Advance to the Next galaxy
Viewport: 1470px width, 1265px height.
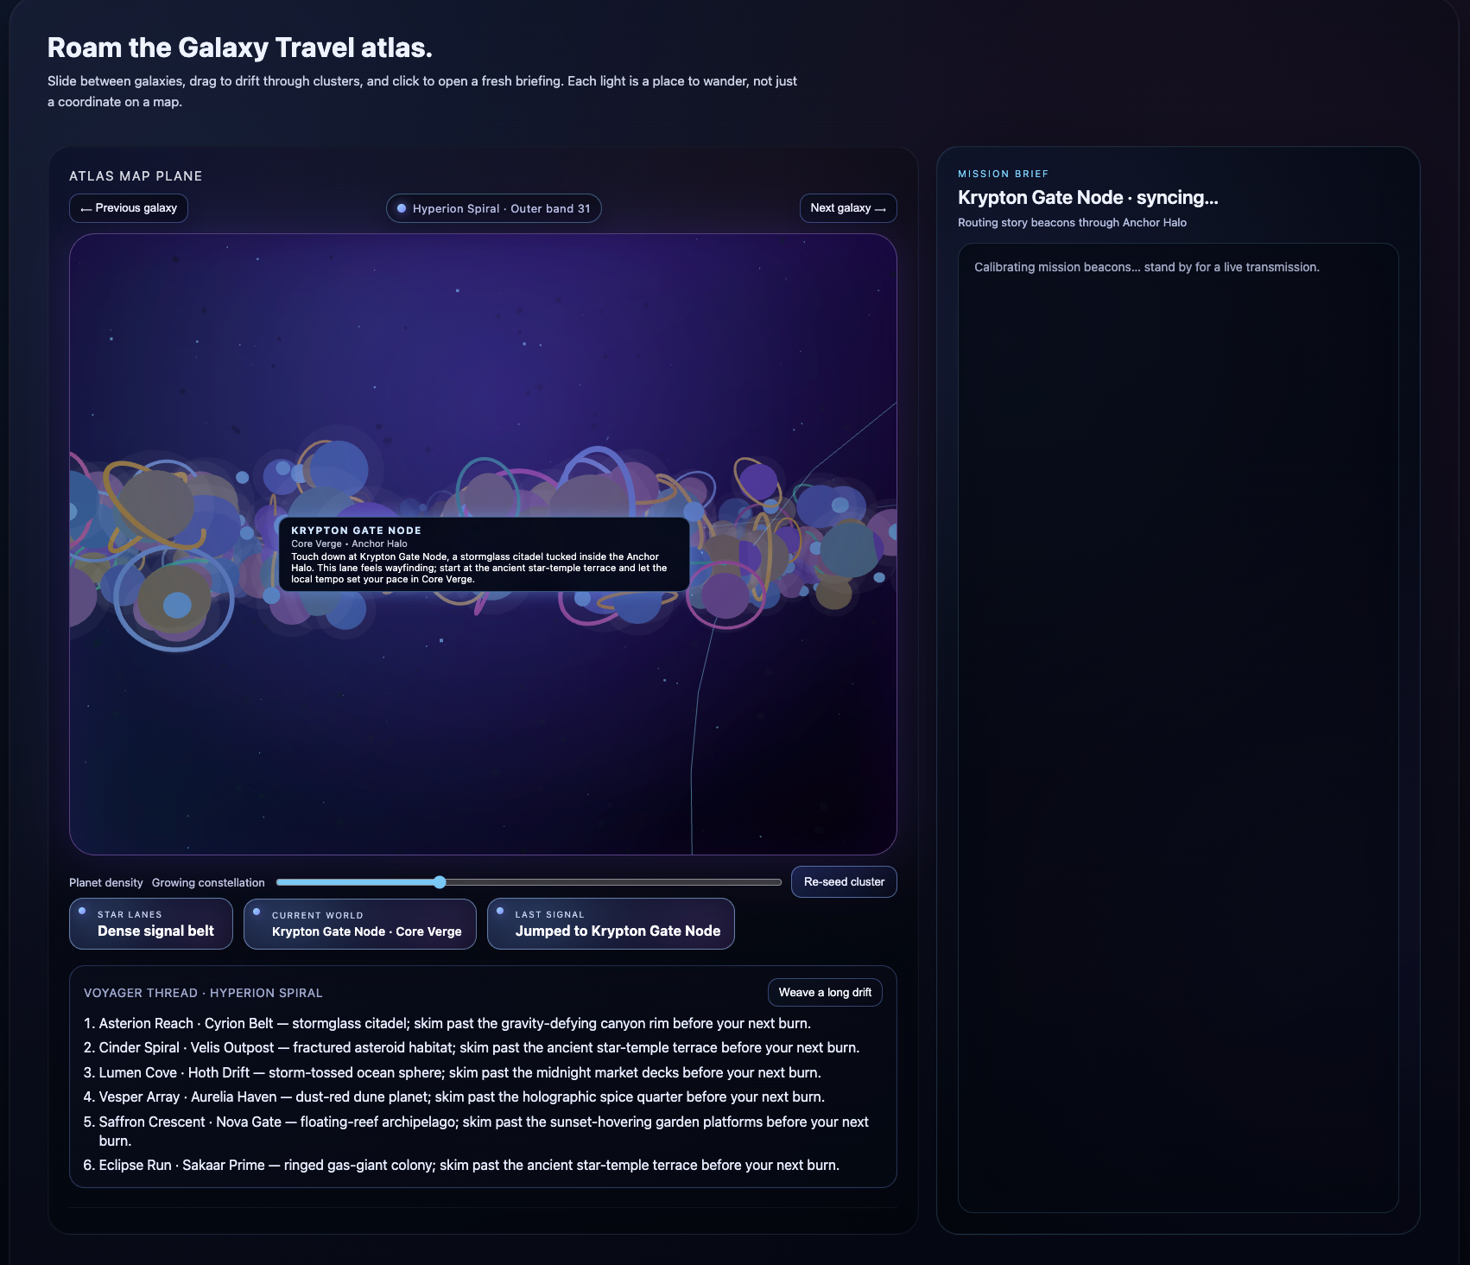[x=847, y=208]
